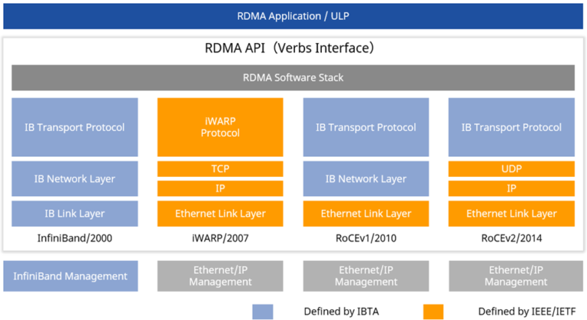The height and width of the screenshot is (320, 587).
Task: Click the RDMA API (Verbs Interface) heading
Action: [293, 48]
